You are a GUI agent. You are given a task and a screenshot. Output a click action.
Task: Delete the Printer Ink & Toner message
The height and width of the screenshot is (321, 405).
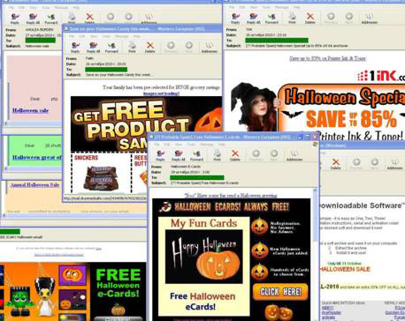tap(309, 19)
